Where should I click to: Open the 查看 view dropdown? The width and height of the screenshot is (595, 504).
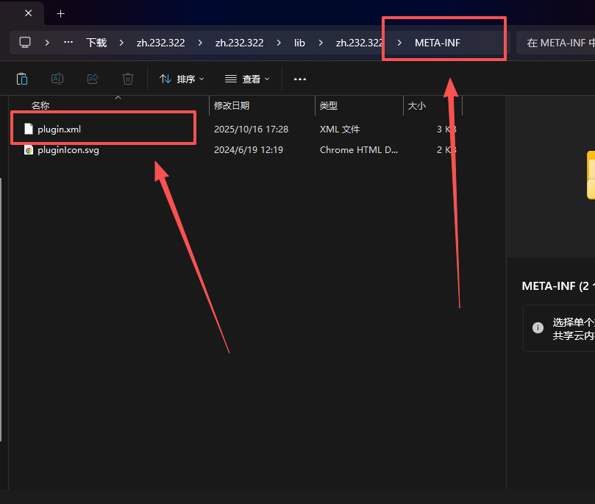(247, 79)
